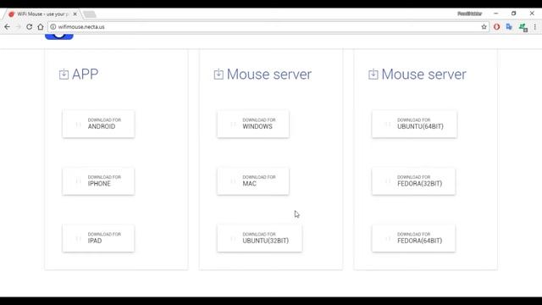
Task: Open the Chrome three-dot menu
Action: [535, 27]
